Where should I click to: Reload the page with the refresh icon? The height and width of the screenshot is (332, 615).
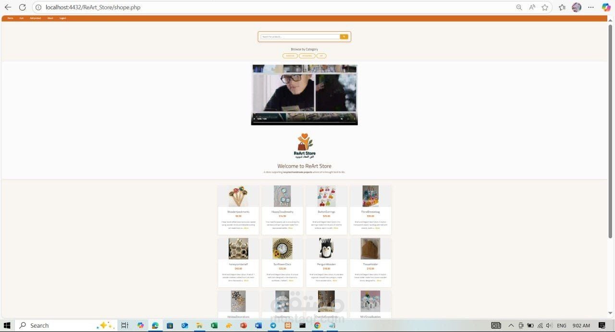pyautogui.click(x=23, y=7)
